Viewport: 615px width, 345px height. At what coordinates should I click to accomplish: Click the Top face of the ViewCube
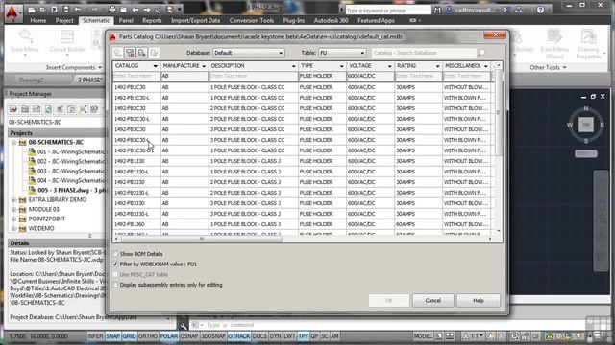[x=586, y=125]
